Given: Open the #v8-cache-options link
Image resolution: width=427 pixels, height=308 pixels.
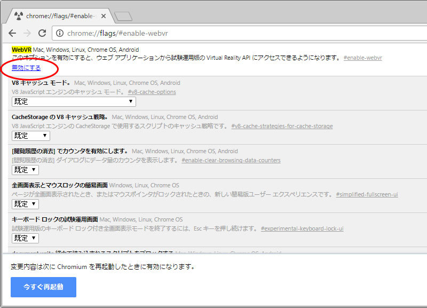Looking at the screenshot, I should [x=152, y=92].
